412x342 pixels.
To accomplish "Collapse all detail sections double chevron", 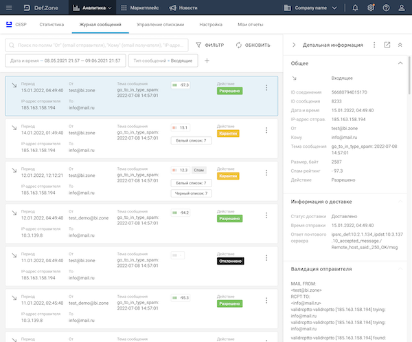I will [400, 45].
